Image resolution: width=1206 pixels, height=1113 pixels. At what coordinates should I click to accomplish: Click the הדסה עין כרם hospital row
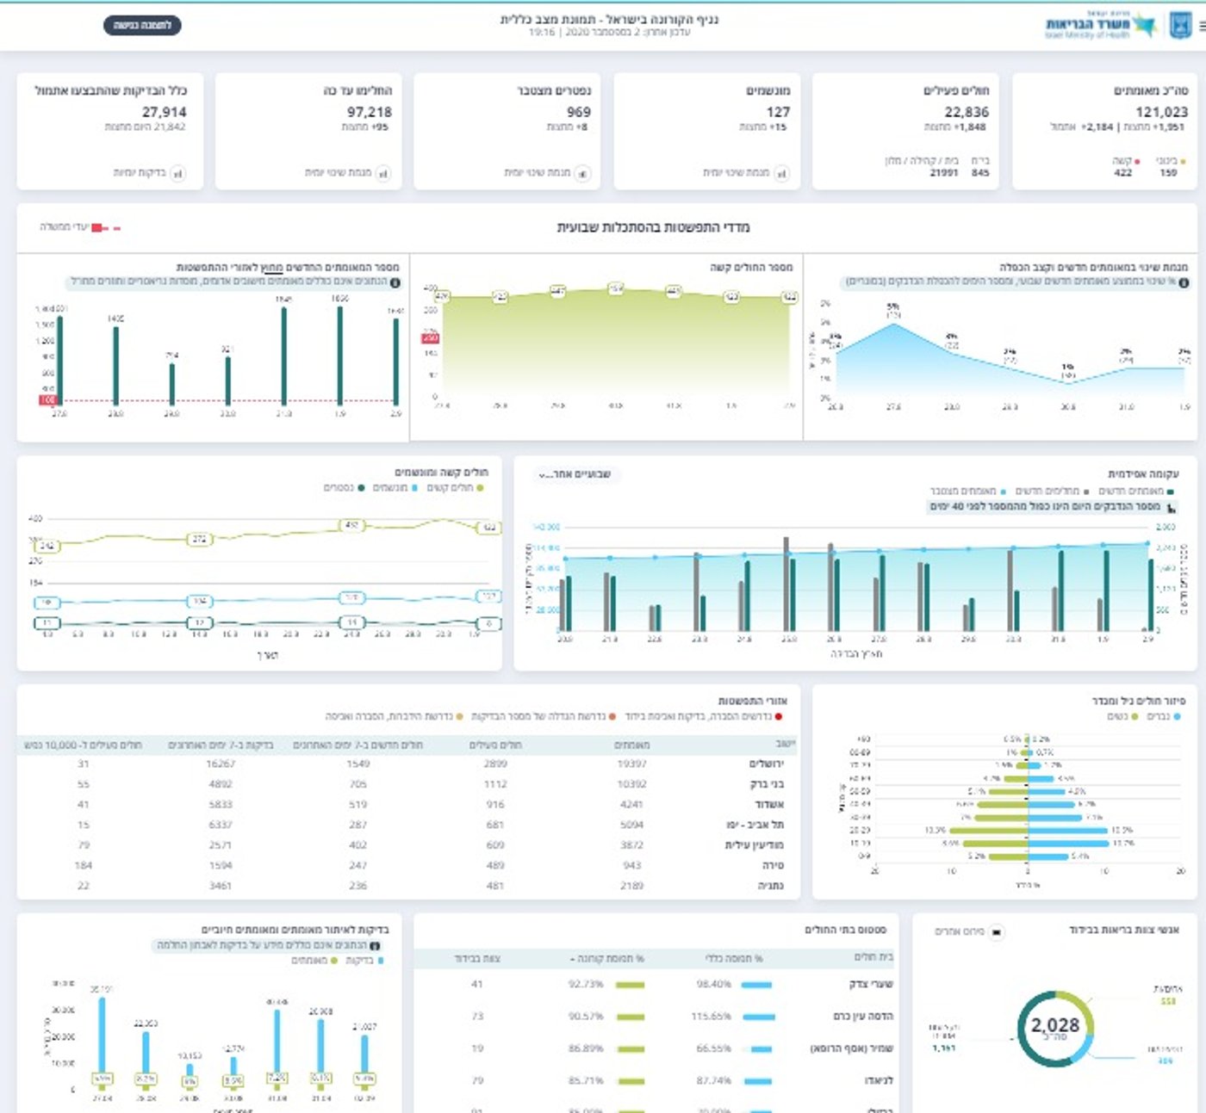tap(656, 1017)
